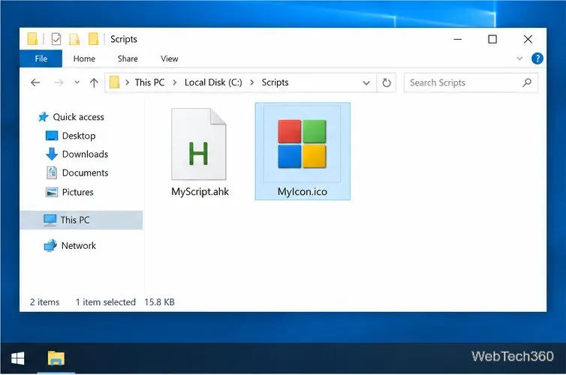566x375 pixels.
Task: Open Help with the question mark
Action: tap(537, 58)
